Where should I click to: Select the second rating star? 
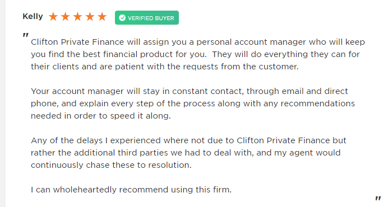pos(66,17)
